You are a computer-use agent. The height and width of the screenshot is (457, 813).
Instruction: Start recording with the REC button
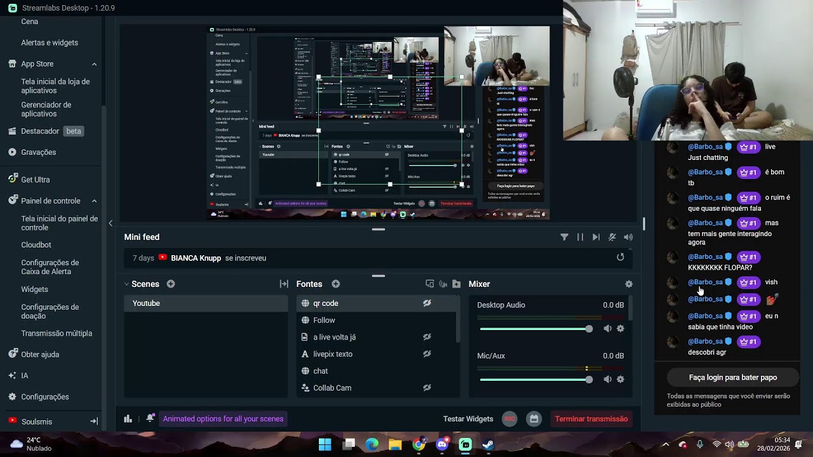pyautogui.click(x=509, y=419)
